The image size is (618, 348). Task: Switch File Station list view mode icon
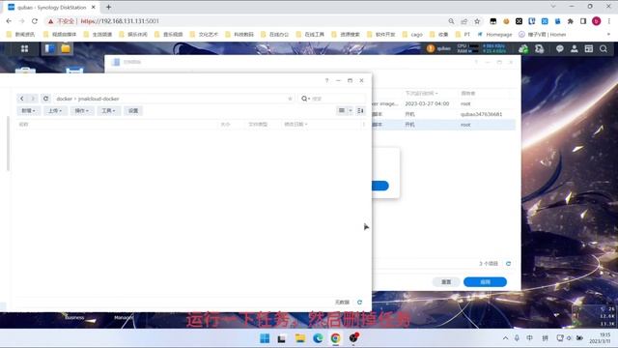pyautogui.click(x=342, y=111)
